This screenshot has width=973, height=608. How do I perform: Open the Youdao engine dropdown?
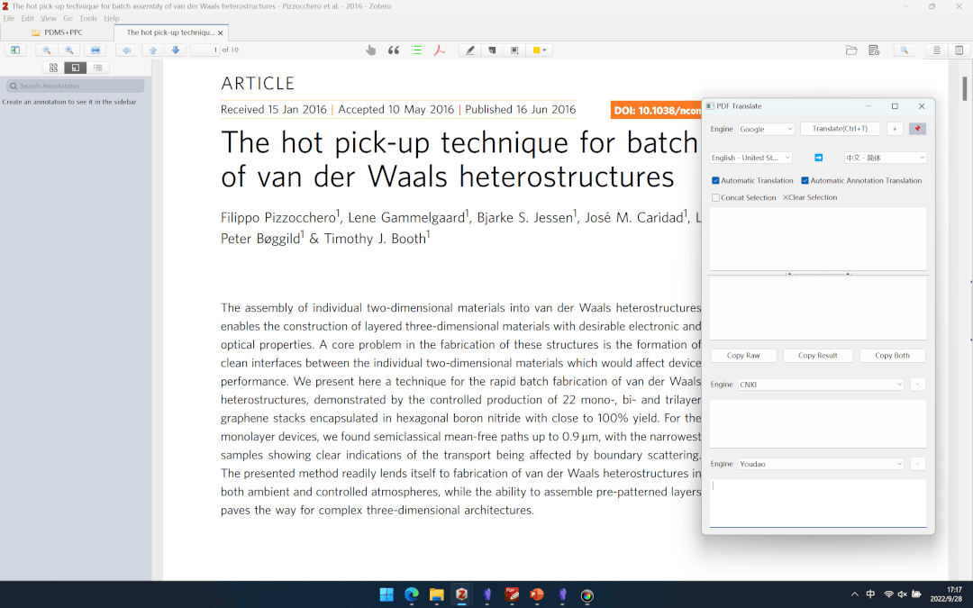821,464
